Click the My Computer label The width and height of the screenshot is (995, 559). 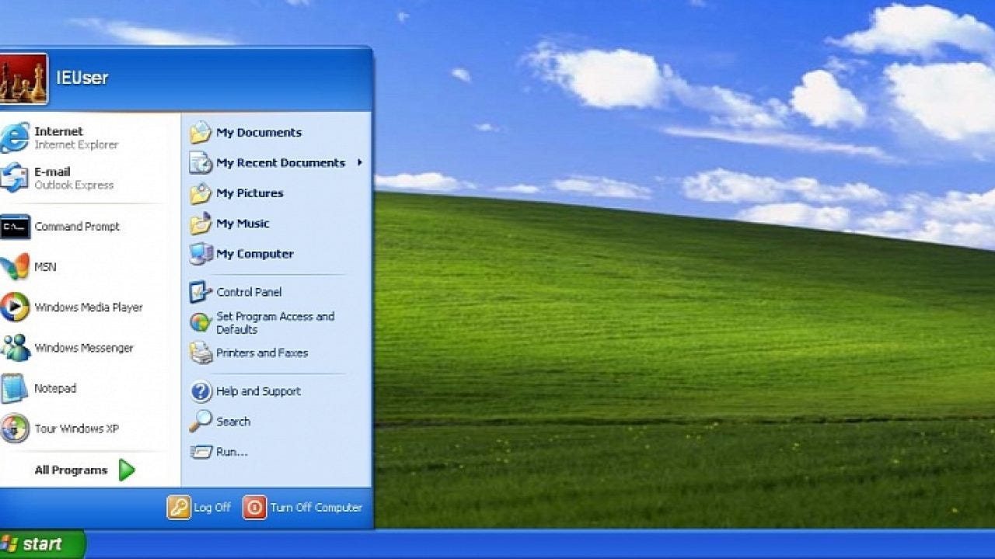(x=255, y=254)
